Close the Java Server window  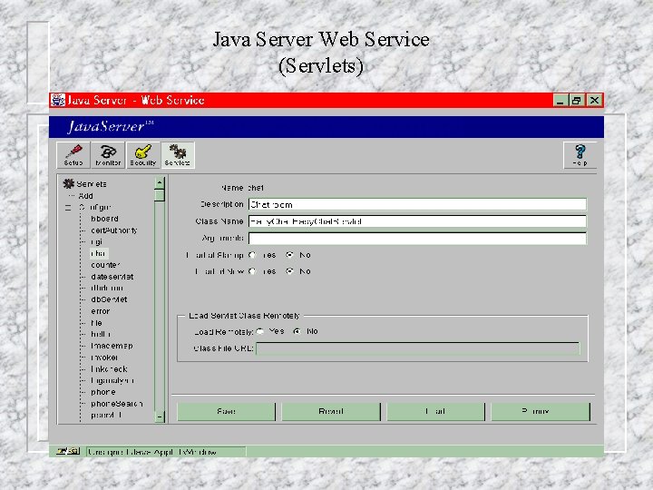(594, 101)
